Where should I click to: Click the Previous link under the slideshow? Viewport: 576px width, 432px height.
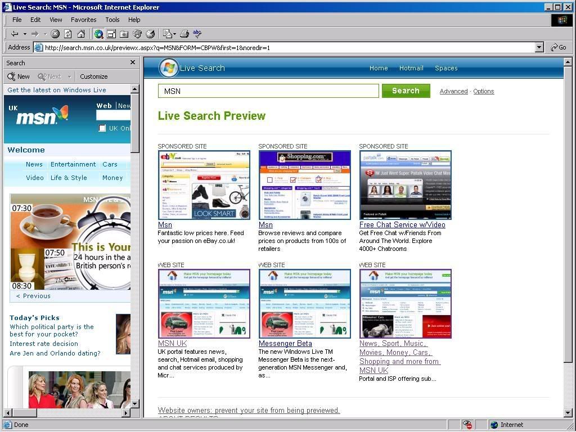(x=33, y=296)
